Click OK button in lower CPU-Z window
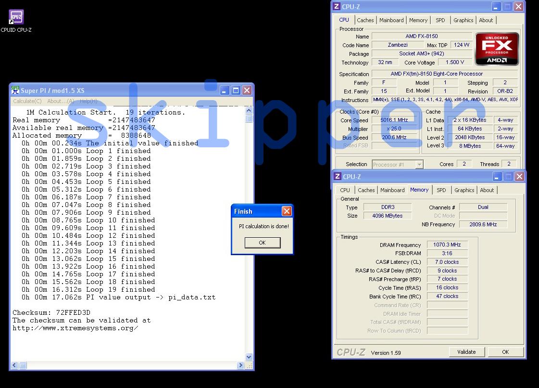The width and height of the screenshot is (539, 388). (505, 352)
